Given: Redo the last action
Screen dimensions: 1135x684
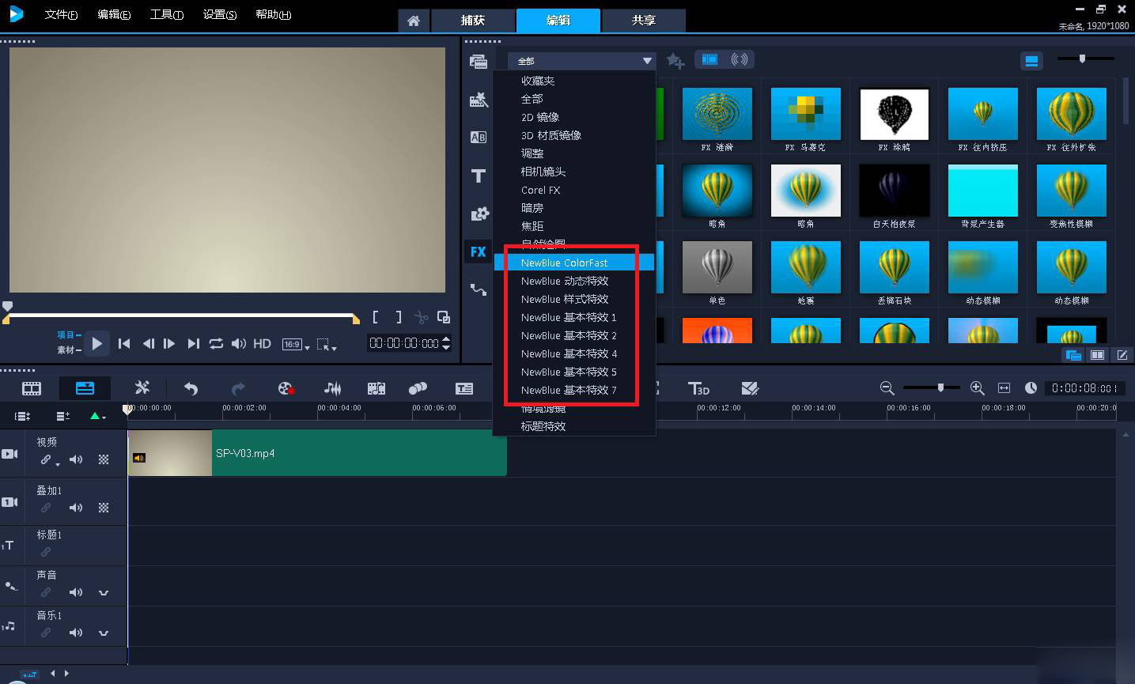Looking at the screenshot, I should coord(238,388).
